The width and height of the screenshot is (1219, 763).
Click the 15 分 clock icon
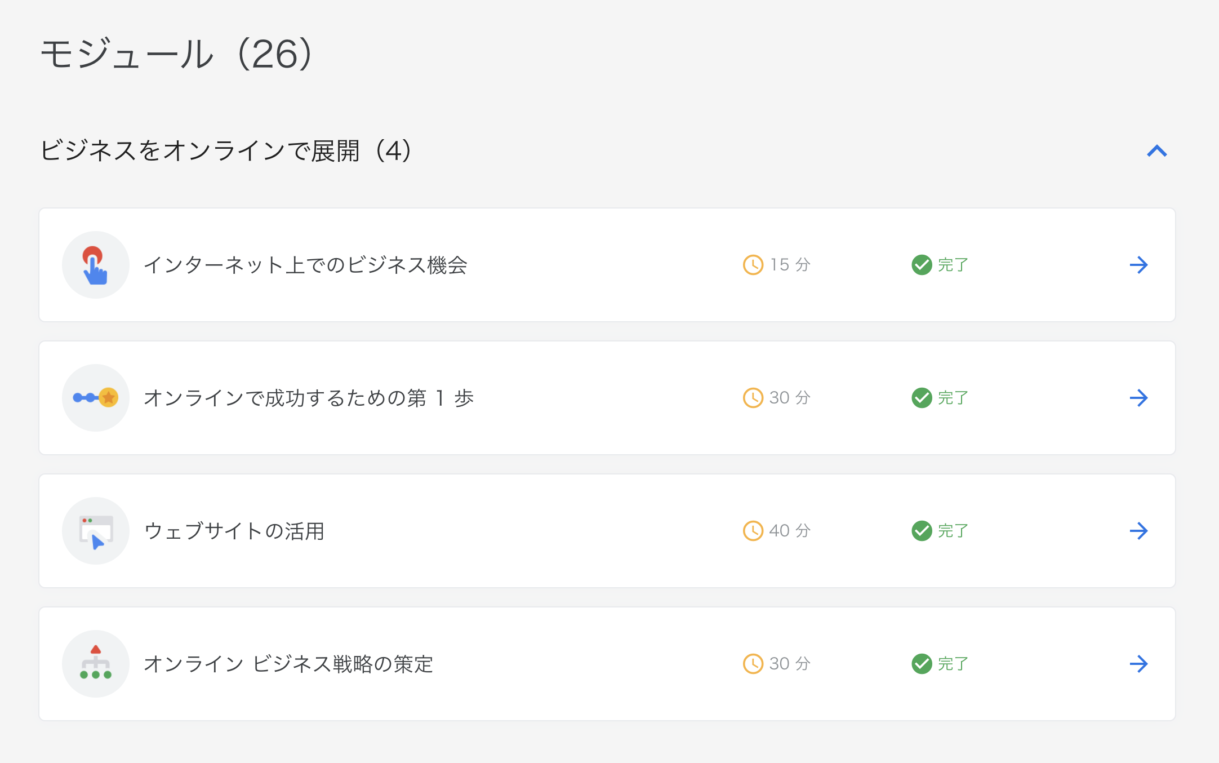(753, 265)
